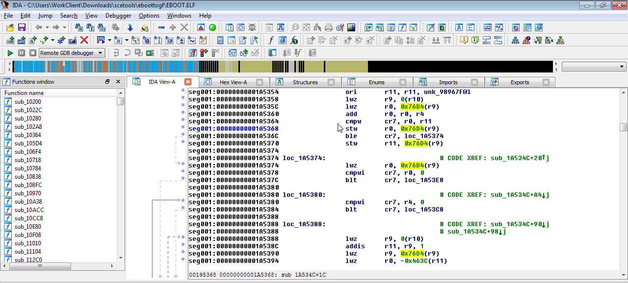Click the function 'f' italic toolbar icon
This screenshot has width=628, height=283.
(271, 40)
